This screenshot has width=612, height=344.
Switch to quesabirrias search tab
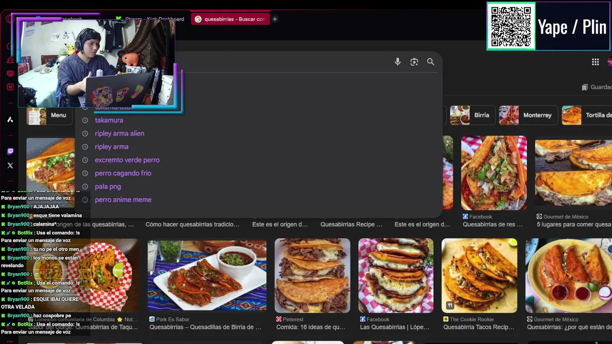click(230, 19)
